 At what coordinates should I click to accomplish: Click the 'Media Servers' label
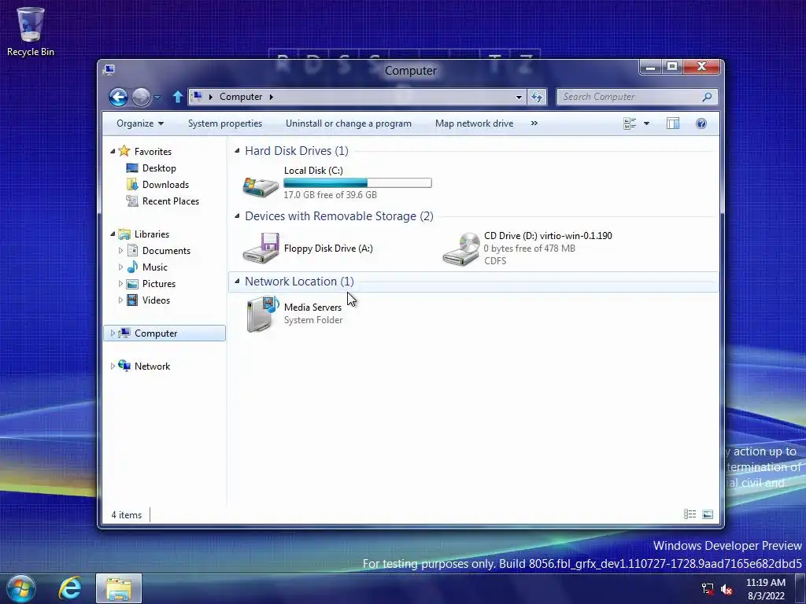point(312,308)
